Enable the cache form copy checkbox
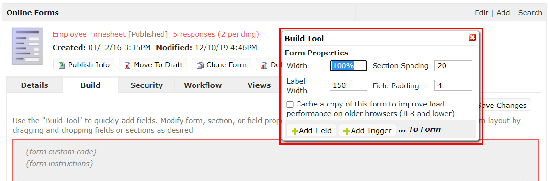The height and width of the screenshot is (181, 548). [x=290, y=105]
